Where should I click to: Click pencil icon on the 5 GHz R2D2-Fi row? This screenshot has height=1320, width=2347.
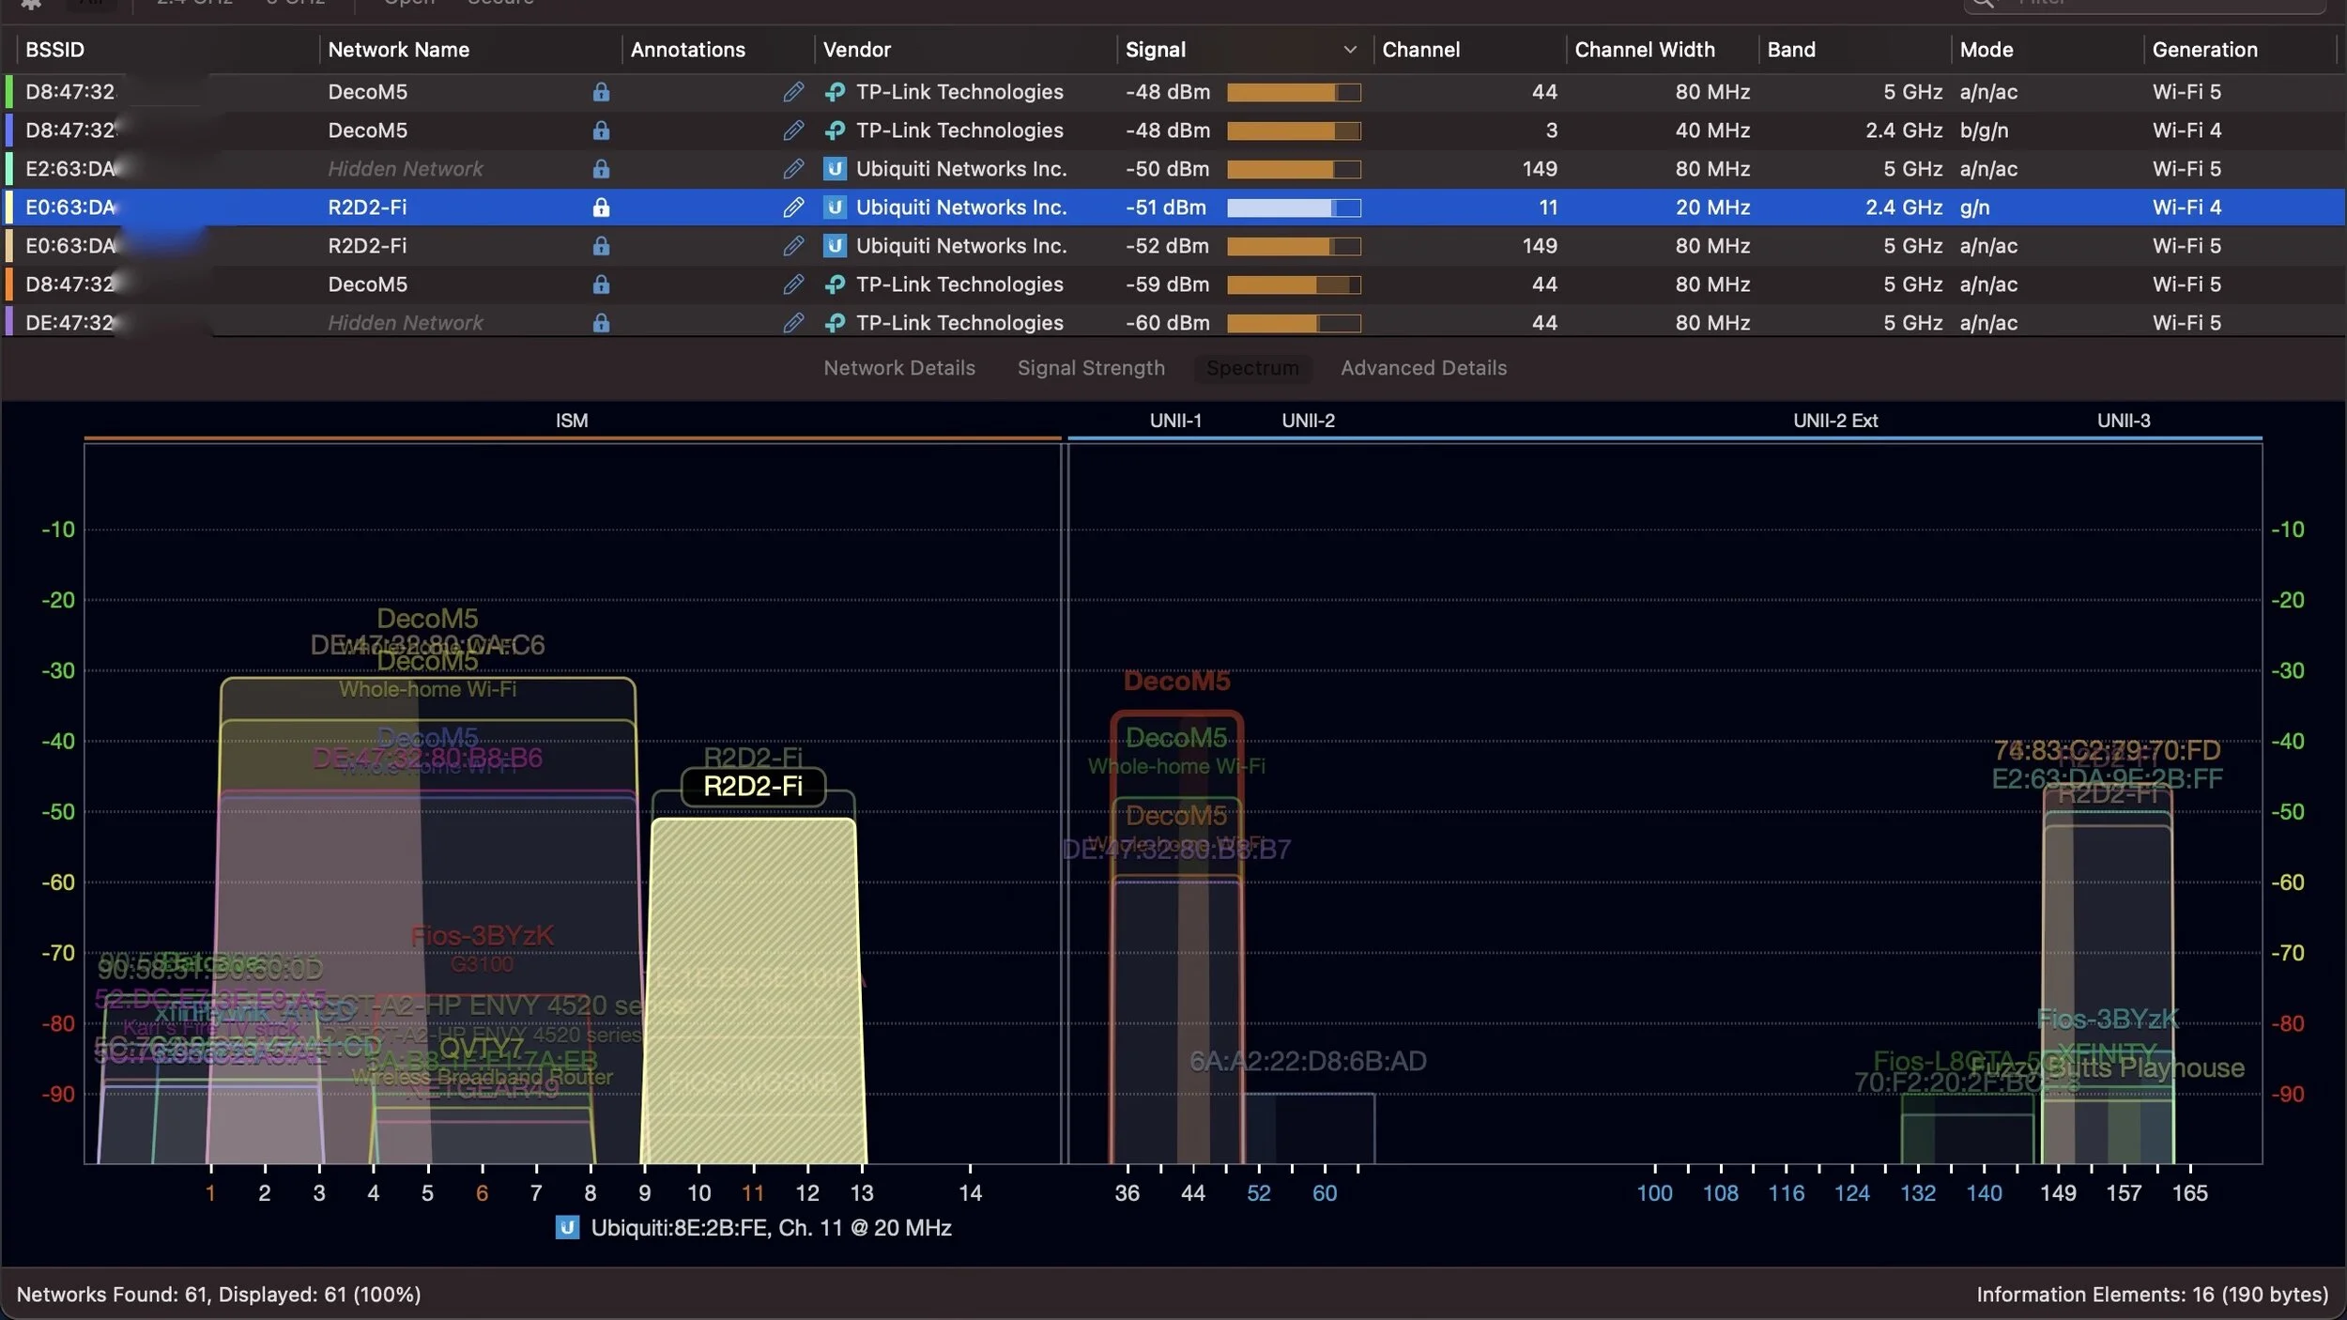coord(793,246)
